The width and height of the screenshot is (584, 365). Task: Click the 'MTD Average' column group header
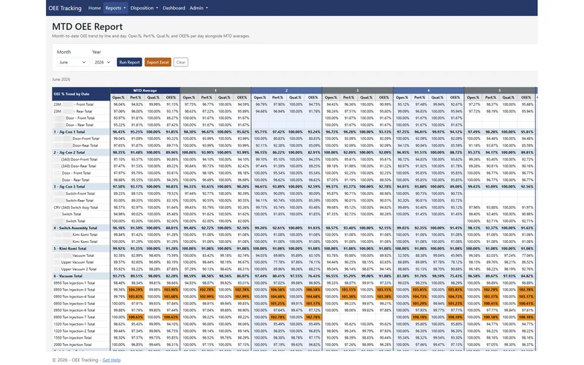click(145, 91)
